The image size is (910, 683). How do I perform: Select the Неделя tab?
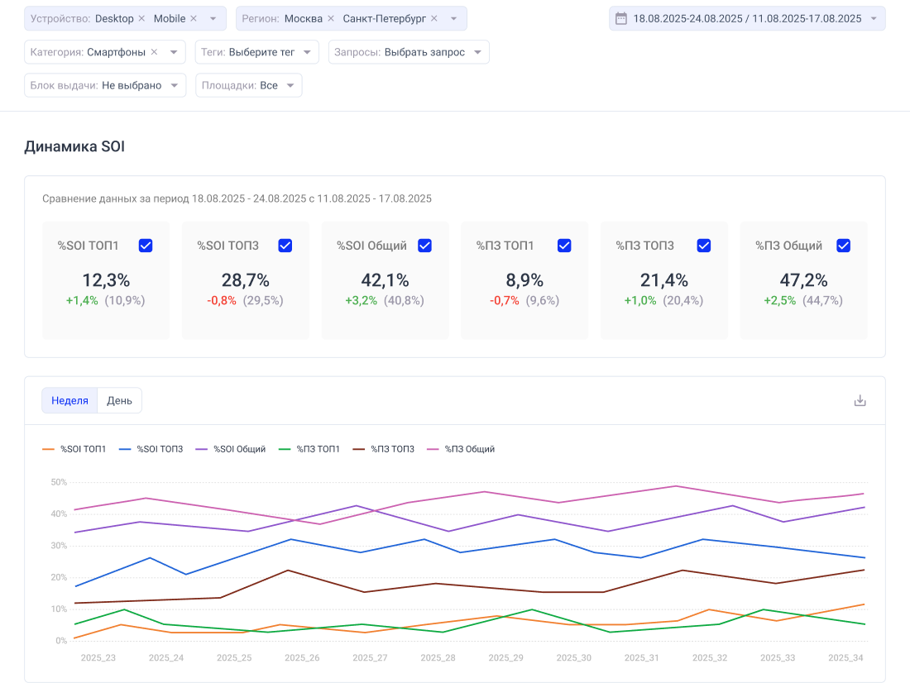pyautogui.click(x=69, y=400)
